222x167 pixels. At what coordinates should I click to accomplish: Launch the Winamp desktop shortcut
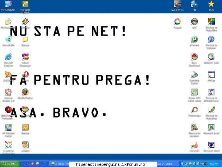25,23
